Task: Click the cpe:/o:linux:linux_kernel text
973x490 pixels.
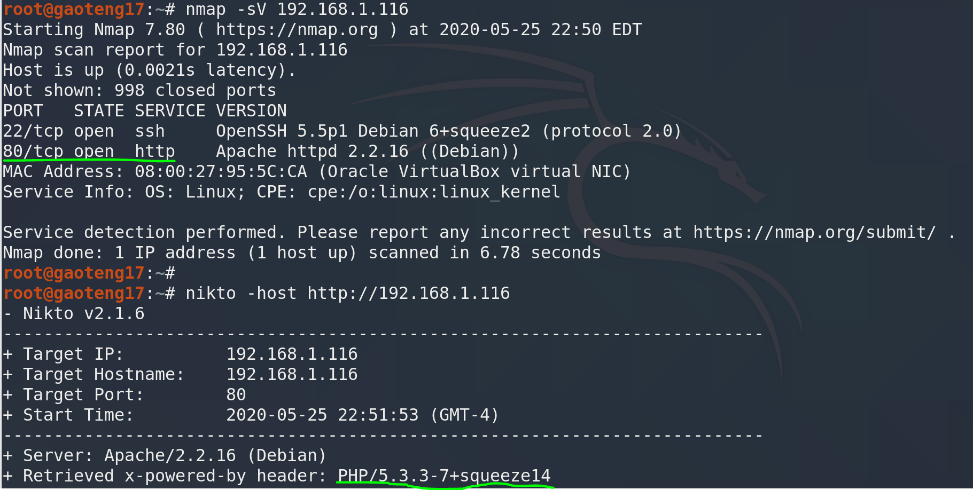Action: [433, 192]
